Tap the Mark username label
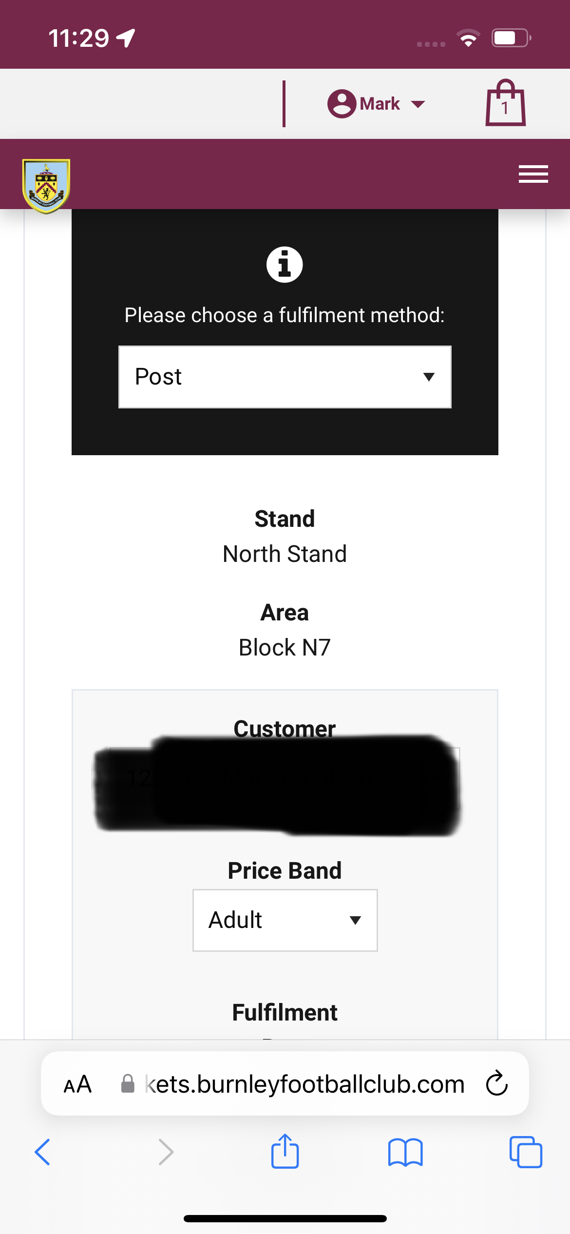570x1234 pixels. [x=380, y=104]
